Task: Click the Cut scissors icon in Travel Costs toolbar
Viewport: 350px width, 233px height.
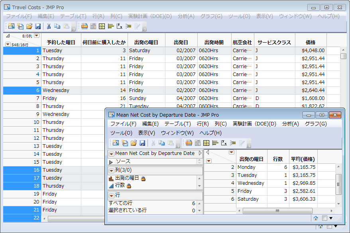Action: (49, 26)
